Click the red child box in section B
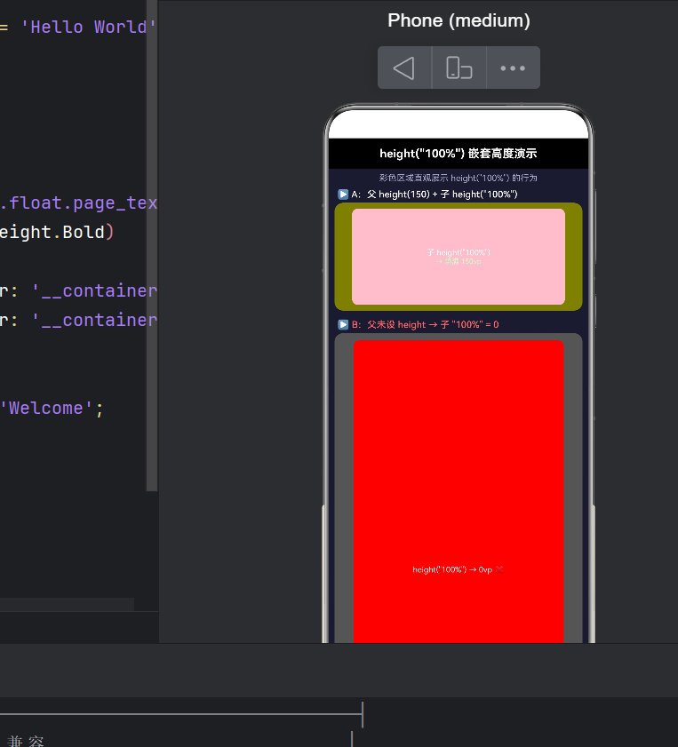Screen dimensions: 678x747 [x=459, y=491]
